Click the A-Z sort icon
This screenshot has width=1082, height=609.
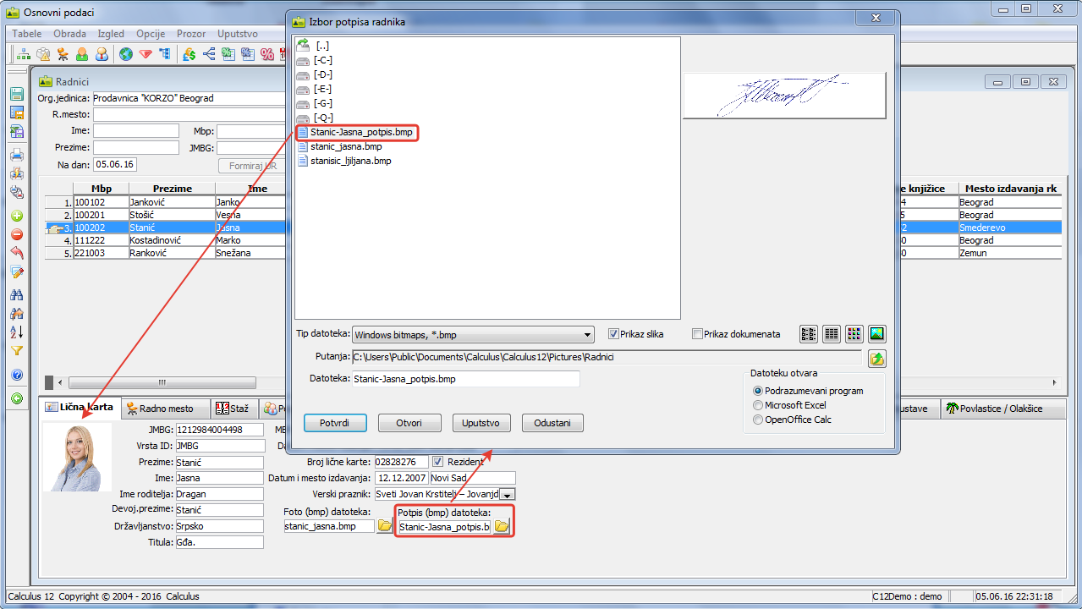pyautogui.click(x=16, y=332)
